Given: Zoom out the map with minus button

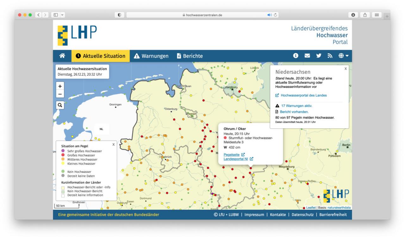Looking at the screenshot, I should (x=60, y=94).
